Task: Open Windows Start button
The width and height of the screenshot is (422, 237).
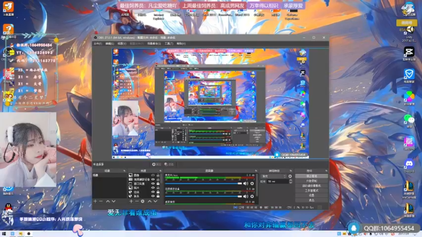Action: (4, 234)
